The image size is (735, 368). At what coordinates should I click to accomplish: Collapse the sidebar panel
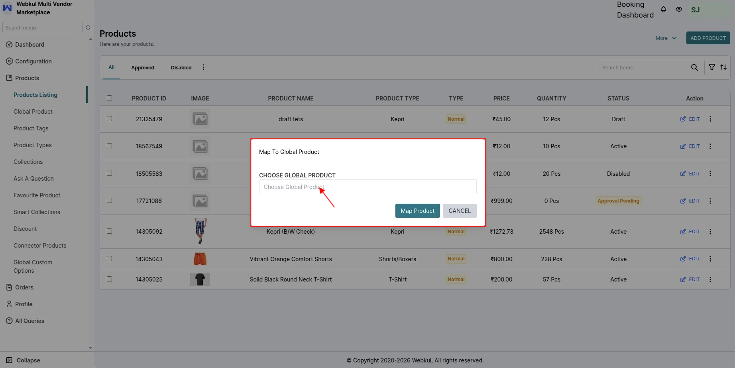pyautogui.click(x=23, y=360)
